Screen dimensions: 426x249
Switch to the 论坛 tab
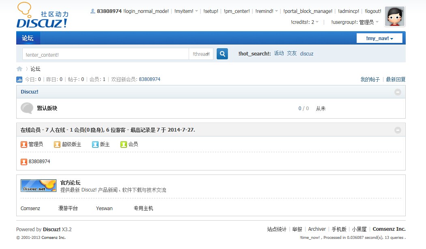coord(28,38)
